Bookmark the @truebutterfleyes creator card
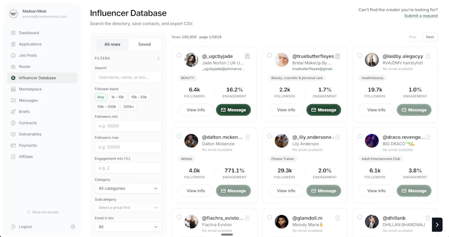Viewport: 449px width, 237px height. click(338, 57)
